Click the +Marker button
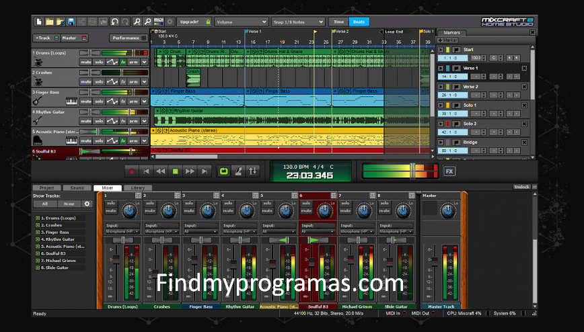Image resolution: width=584 pixels, height=332 pixels. [x=447, y=40]
